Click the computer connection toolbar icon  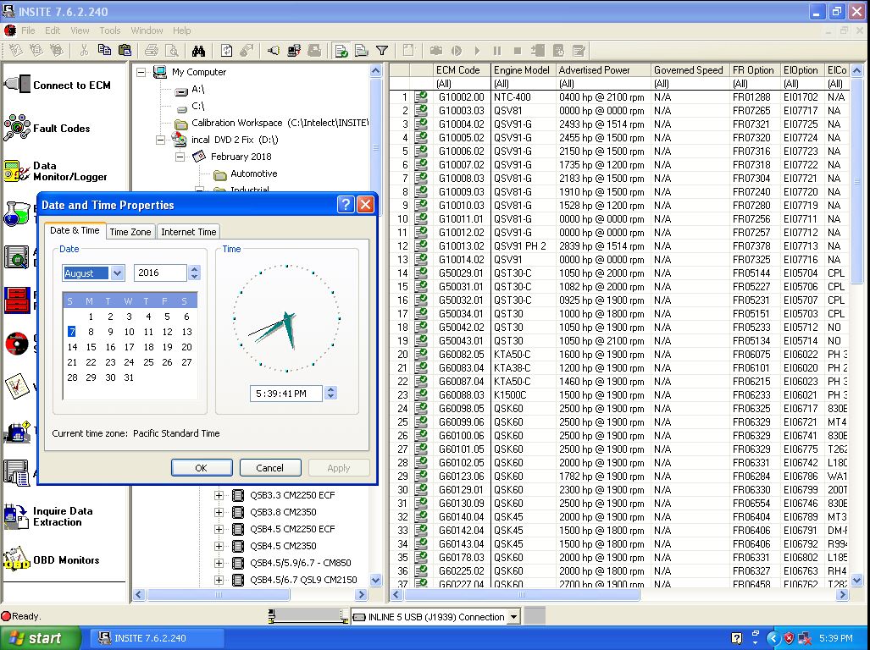(x=294, y=51)
